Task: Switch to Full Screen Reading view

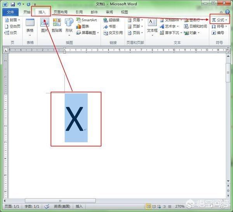Action: [154, 207]
